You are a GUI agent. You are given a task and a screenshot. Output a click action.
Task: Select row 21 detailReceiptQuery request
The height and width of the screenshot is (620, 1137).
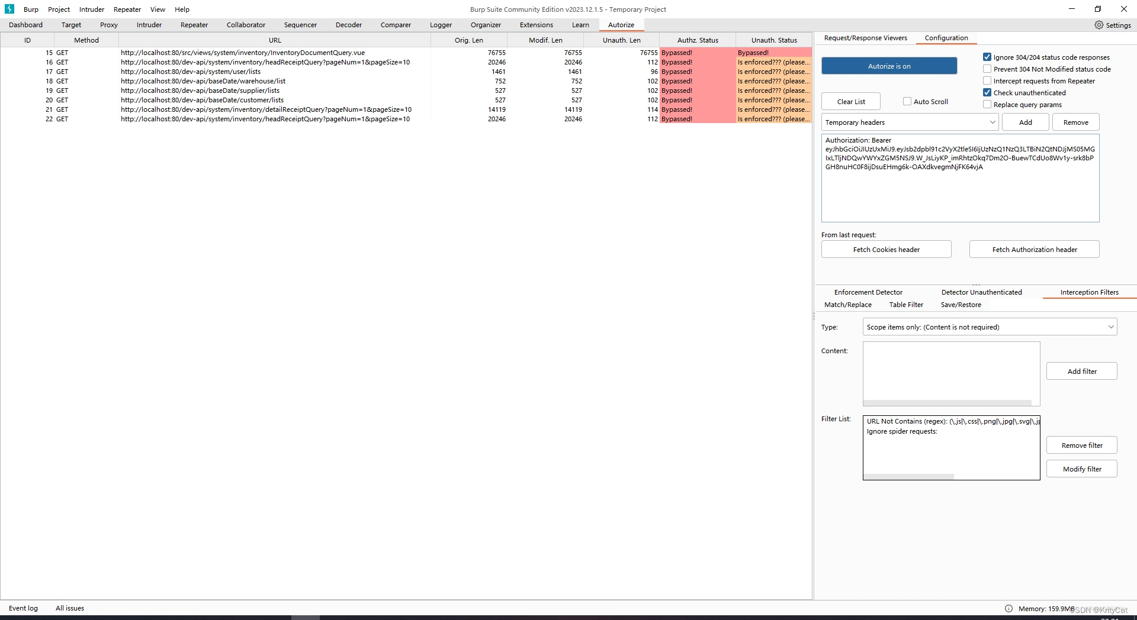point(406,109)
